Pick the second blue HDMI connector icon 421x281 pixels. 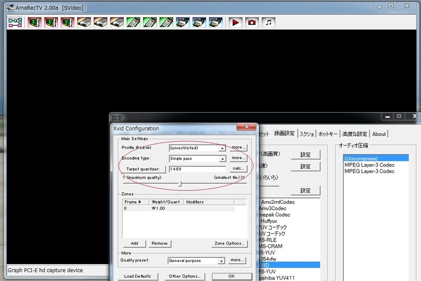click(x=199, y=22)
